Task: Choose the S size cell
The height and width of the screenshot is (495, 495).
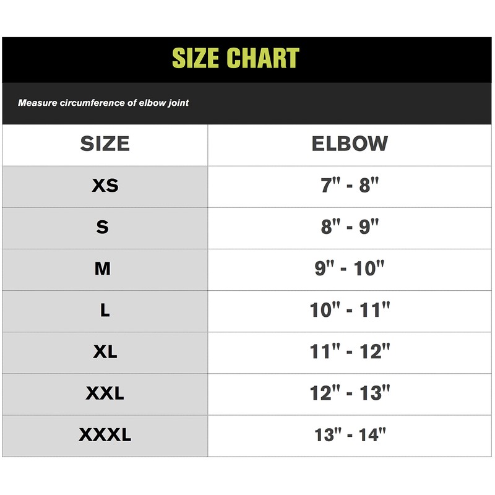Action: tap(103, 227)
